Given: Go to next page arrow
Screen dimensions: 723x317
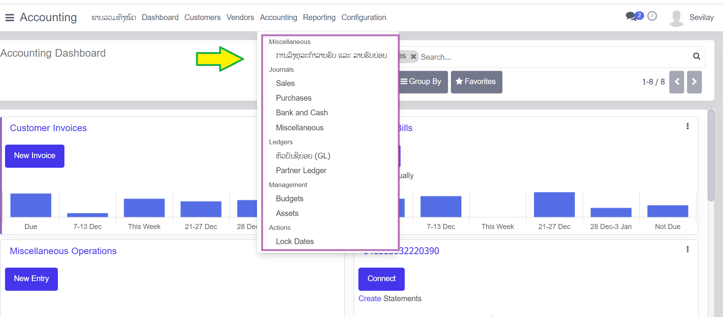Looking at the screenshot, I should (694, 82).
